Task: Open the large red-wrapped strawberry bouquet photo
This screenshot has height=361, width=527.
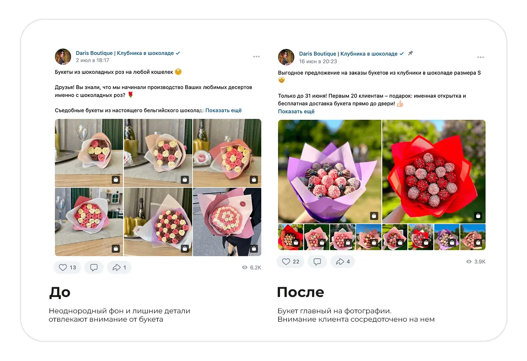Action: click(x=434, y=171)
